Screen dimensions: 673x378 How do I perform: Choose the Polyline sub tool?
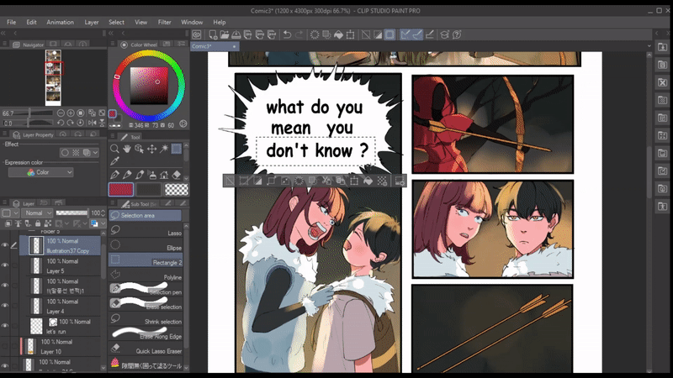[146, 275]
